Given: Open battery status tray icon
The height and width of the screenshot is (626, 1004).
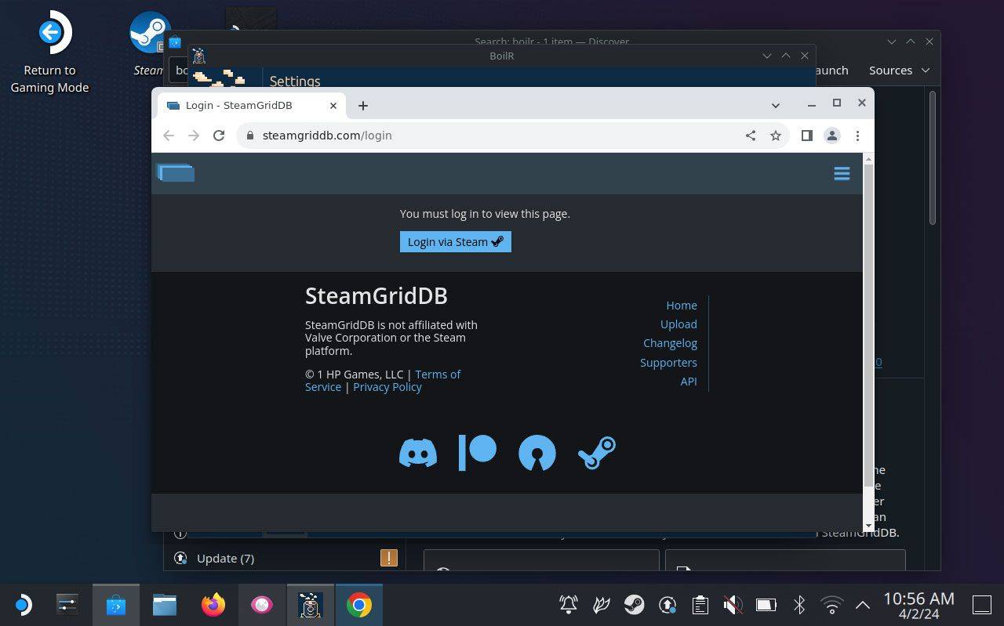Looking at the screenshot, I should click(x=766, y=605).
